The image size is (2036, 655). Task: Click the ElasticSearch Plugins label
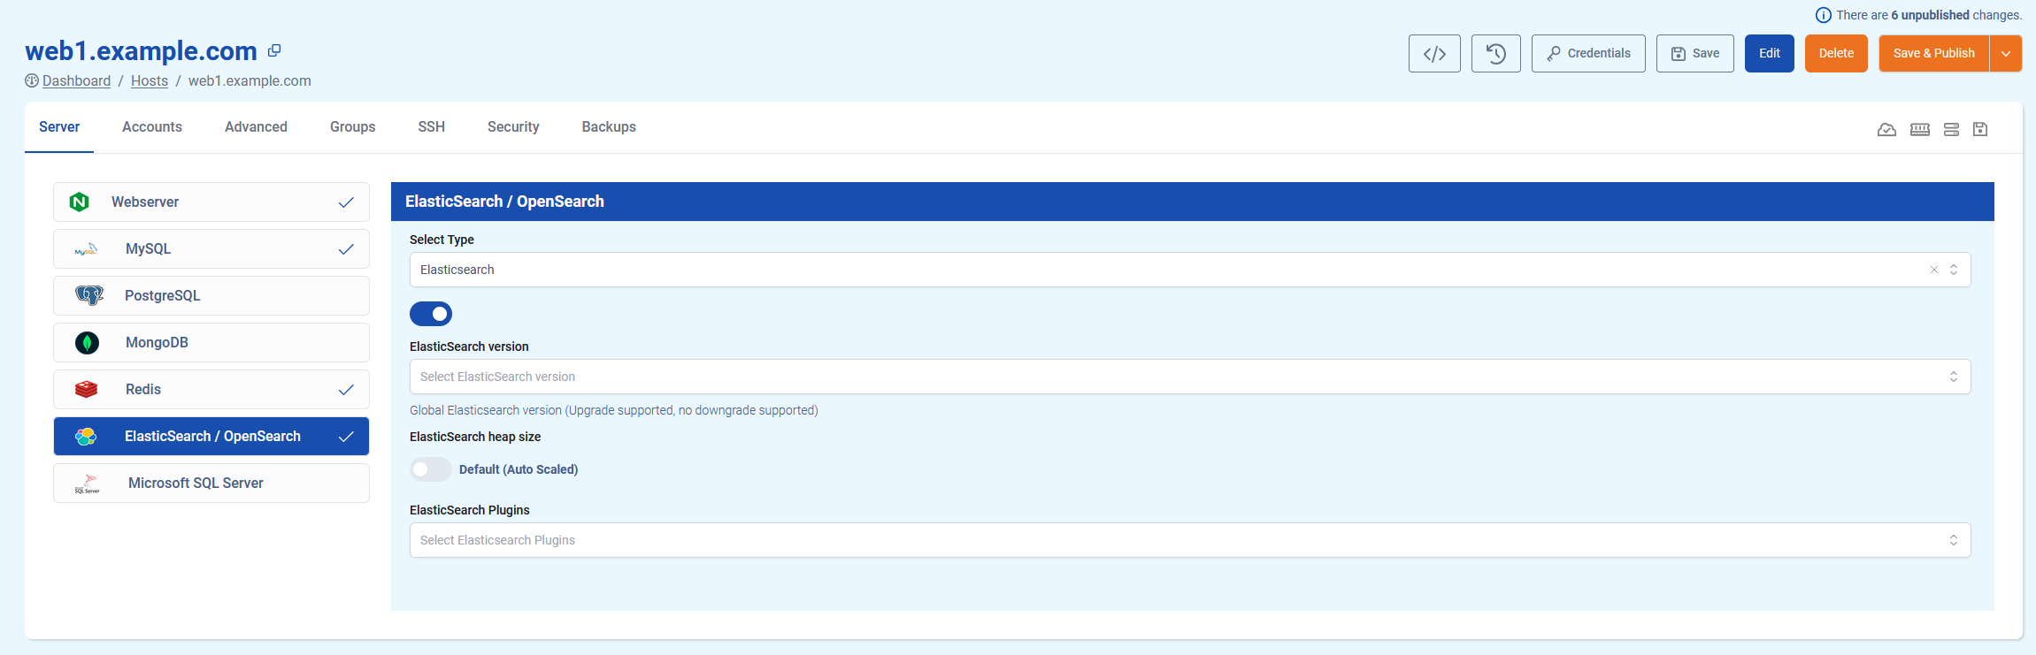click(x=470, y=510)
